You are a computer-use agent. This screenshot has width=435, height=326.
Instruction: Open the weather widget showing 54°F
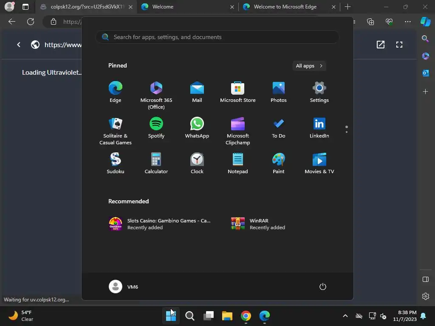21,316
